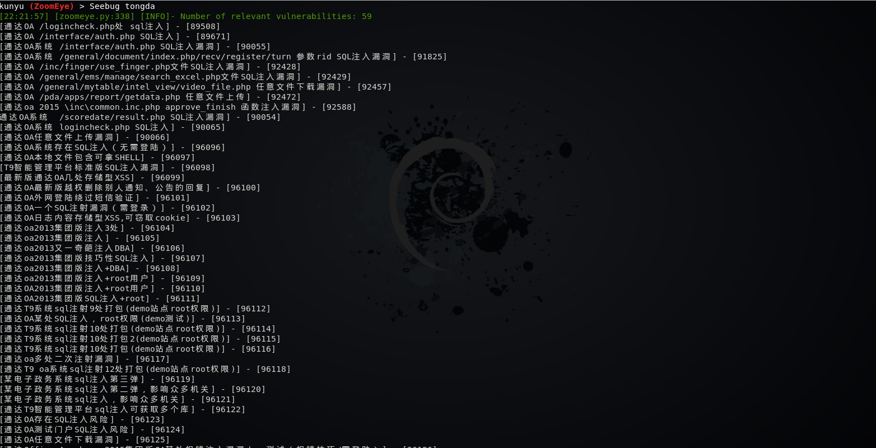The height and width of the screenshot is (448, 876).
Task: Select the entry with ID 96100
Action: [x=131, y=188]
